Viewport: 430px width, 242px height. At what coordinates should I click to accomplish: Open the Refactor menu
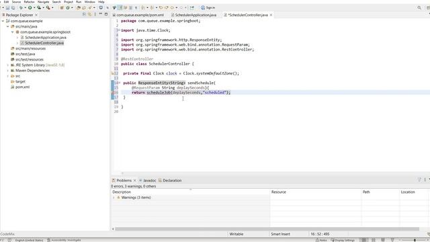pos(29,1)
